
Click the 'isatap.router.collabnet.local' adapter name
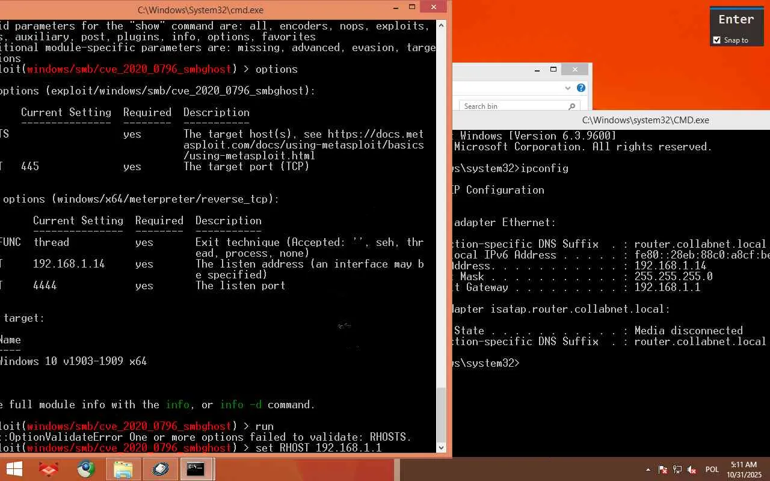[x=577, y=309]
